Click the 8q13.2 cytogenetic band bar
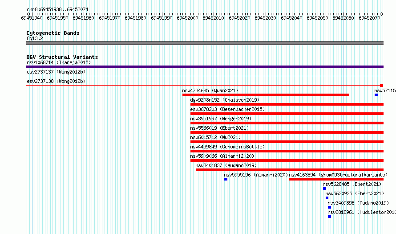396x234 pixels. [x=205, y=43]
